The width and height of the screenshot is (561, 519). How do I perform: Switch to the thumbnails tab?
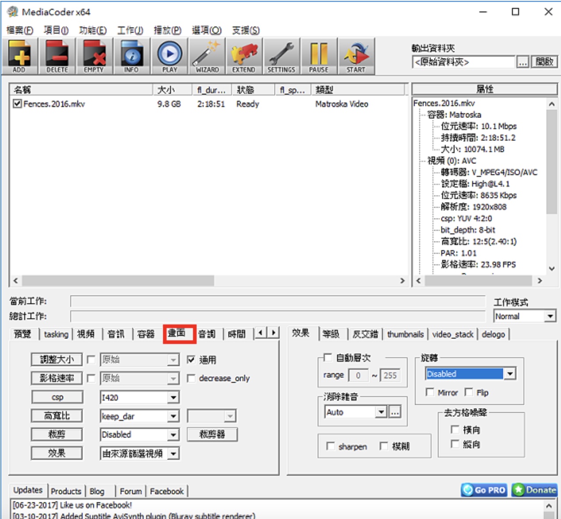tap(406, 334)
